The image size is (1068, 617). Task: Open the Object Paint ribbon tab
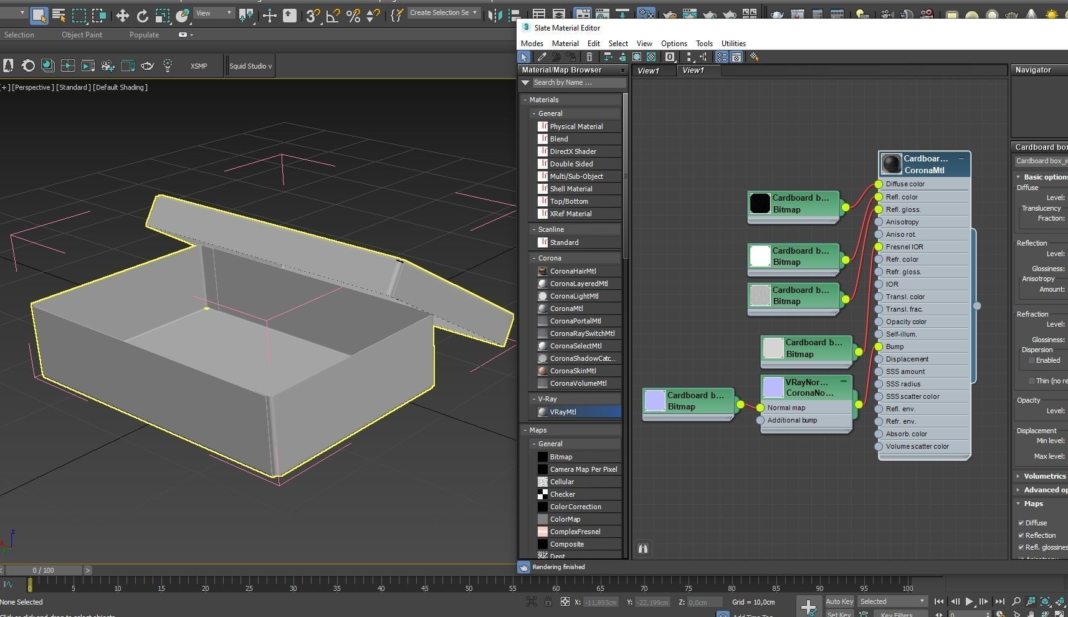[82, 35]
